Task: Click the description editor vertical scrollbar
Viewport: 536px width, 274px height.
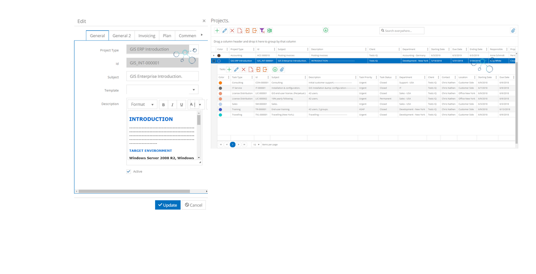Action: click(x=199, y=120)
